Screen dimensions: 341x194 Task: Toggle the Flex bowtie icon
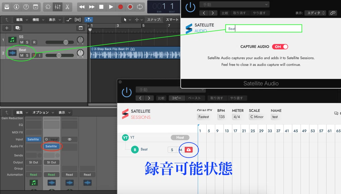pos(78,20)
